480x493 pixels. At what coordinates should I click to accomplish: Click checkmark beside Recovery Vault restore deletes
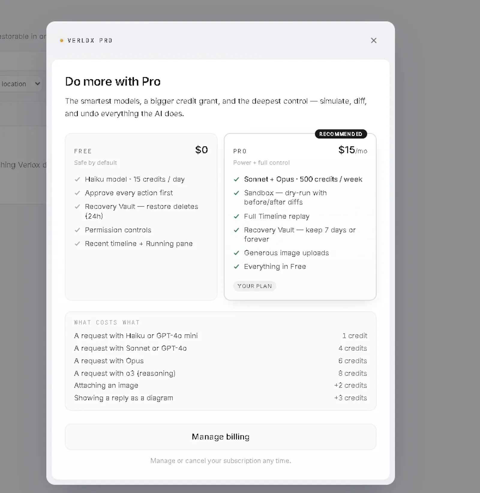(x=77, y=207)
